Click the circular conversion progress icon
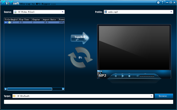 tap(80, 57)
